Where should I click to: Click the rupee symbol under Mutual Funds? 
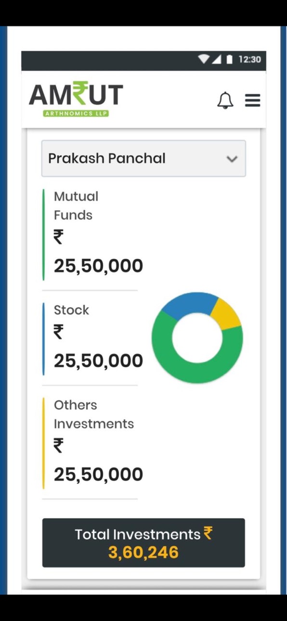point(58,237)
